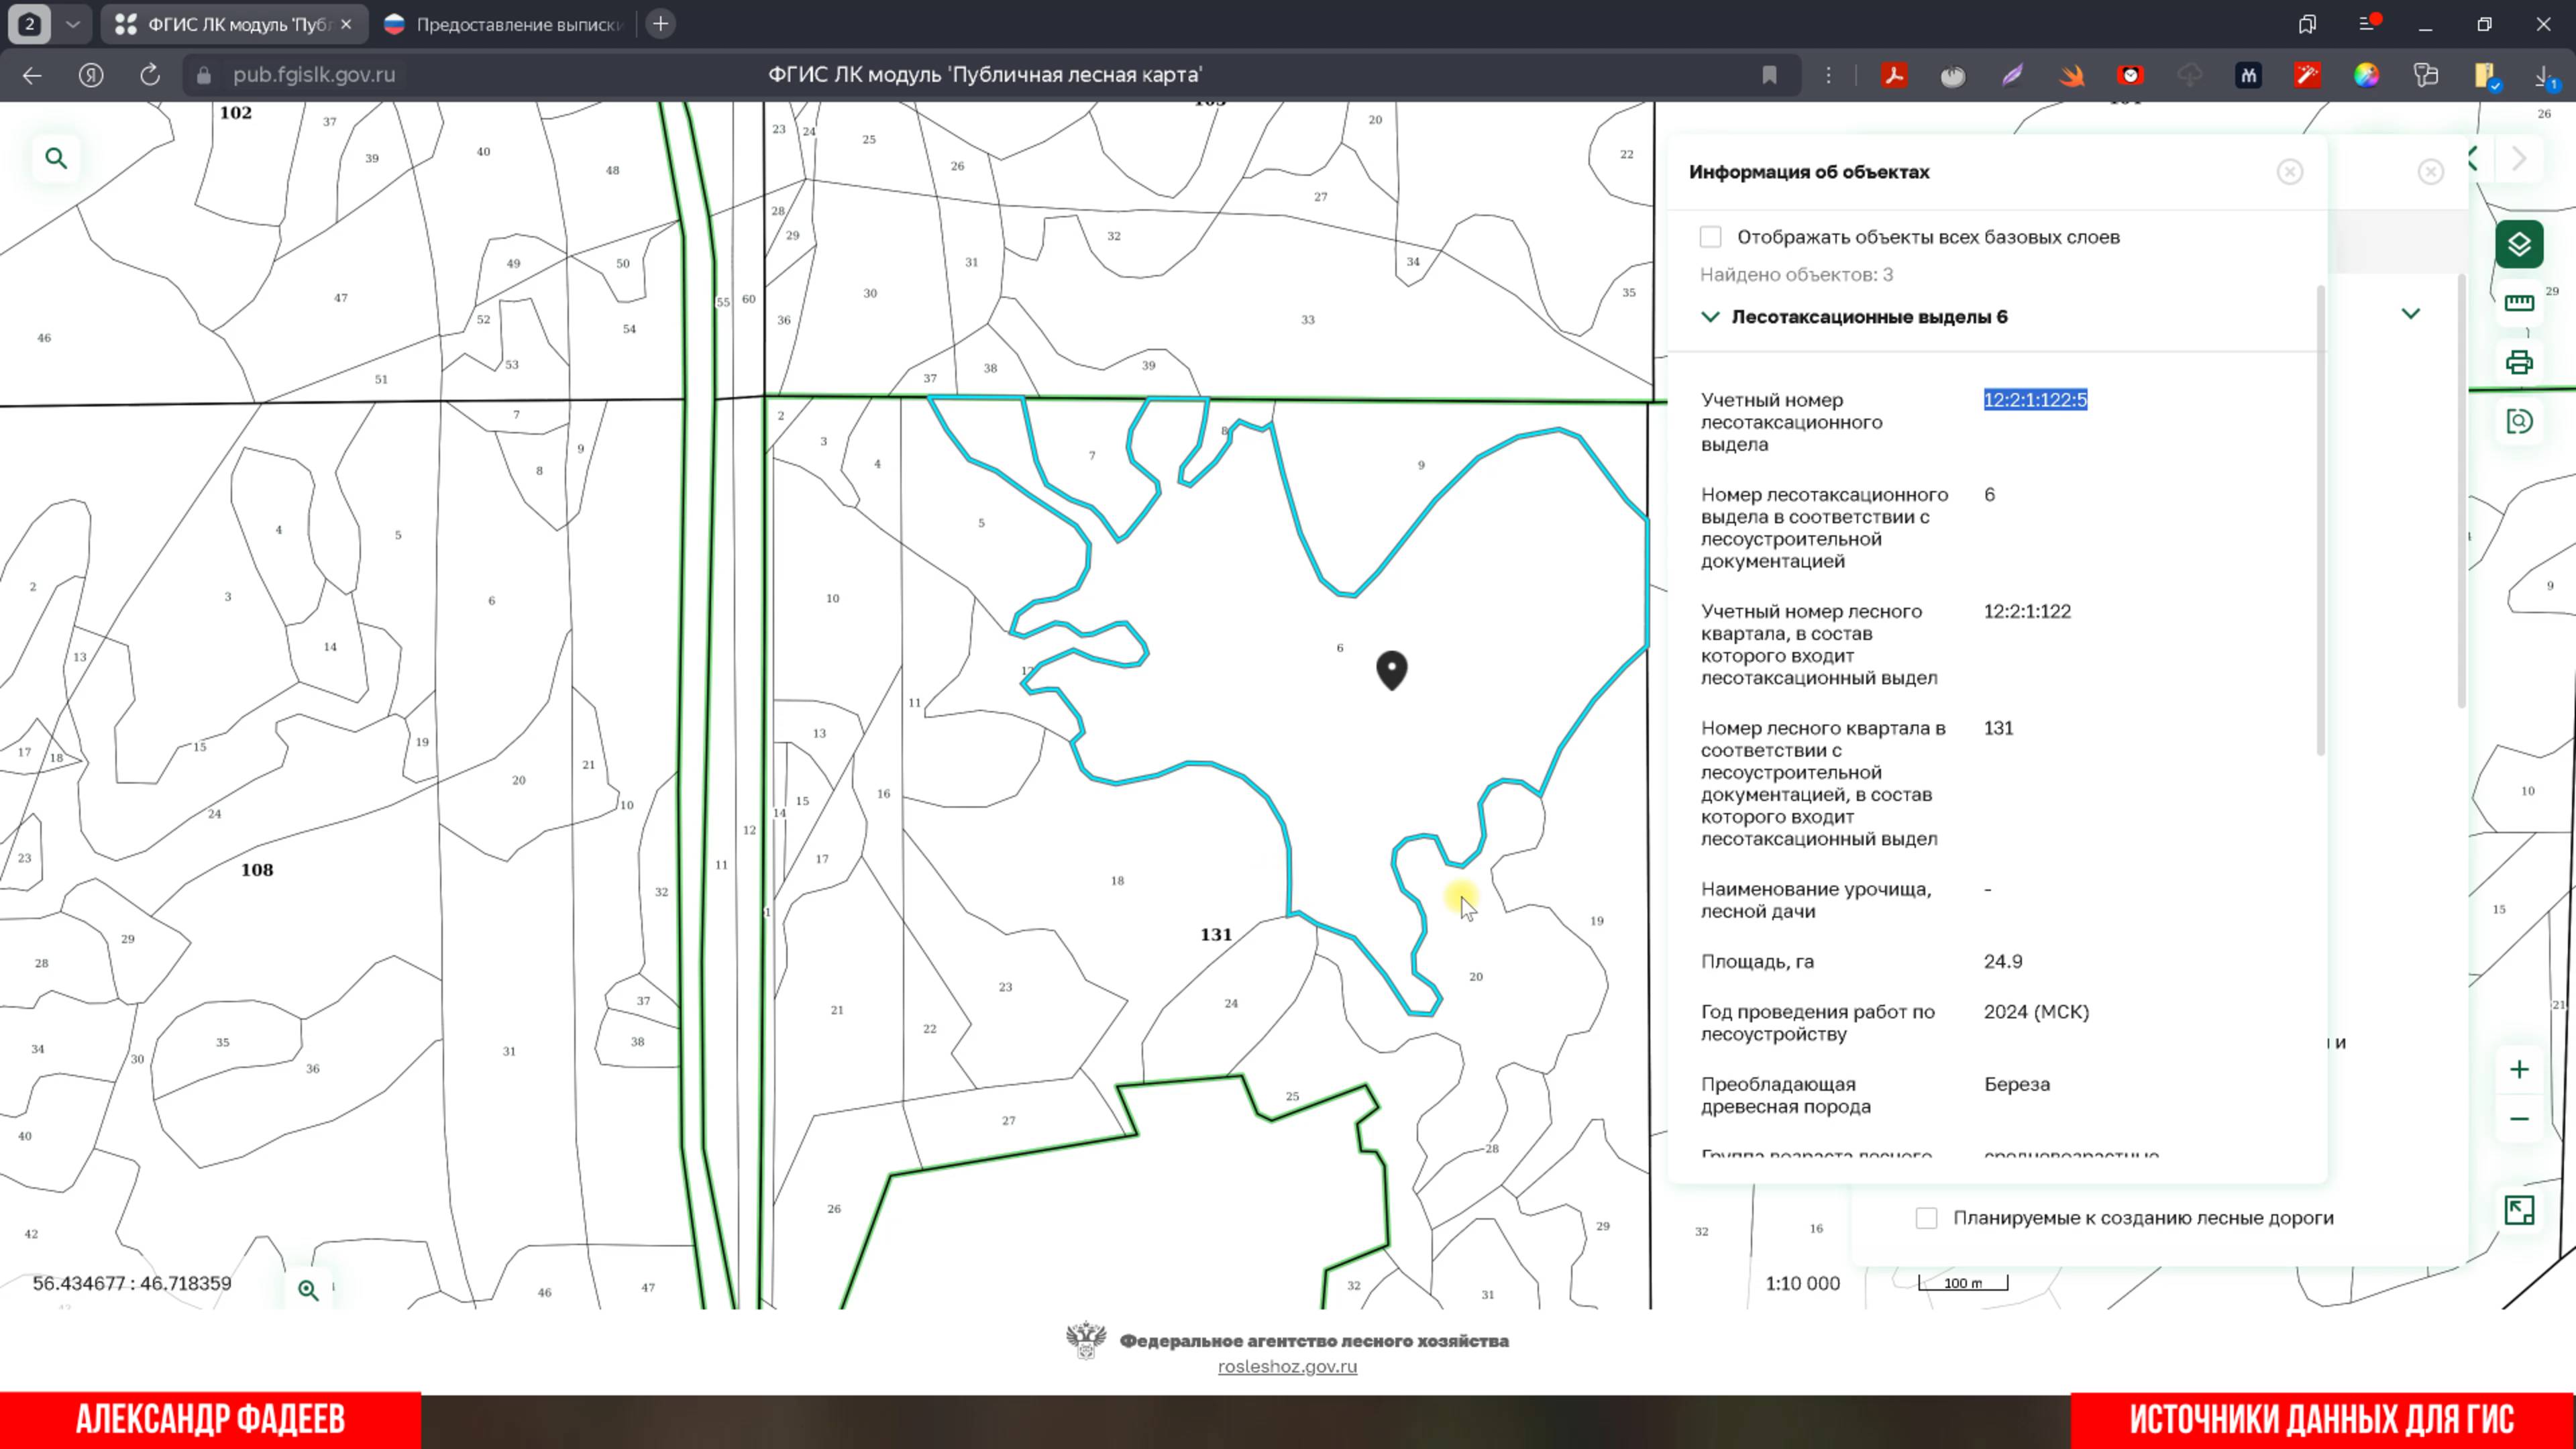Switch to Предоставление выписки browser tab
The image size is (2576, 1449).
(x=505, y=24)
